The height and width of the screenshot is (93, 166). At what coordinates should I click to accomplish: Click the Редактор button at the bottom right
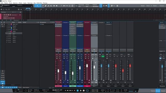[153, 91]
